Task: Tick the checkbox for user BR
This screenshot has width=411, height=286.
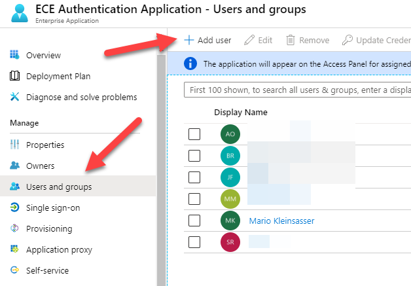Action: coord(194,156)
